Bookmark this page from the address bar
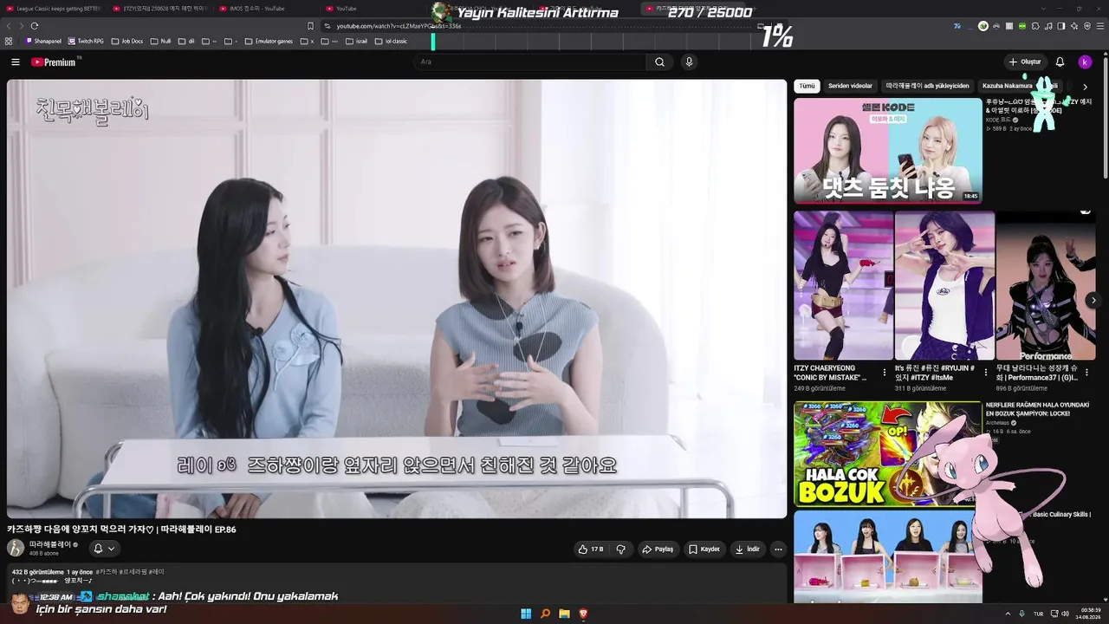1109x624 pixels. point(310,26)
